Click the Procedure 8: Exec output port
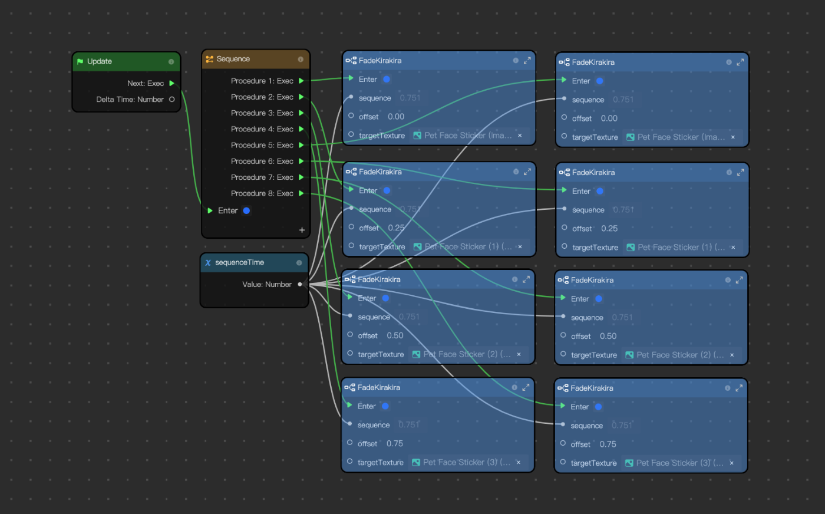 point(301,193)
